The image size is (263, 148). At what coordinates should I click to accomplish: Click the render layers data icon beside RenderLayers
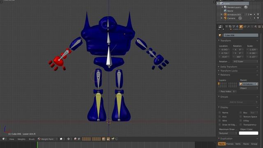coord(246,7)
